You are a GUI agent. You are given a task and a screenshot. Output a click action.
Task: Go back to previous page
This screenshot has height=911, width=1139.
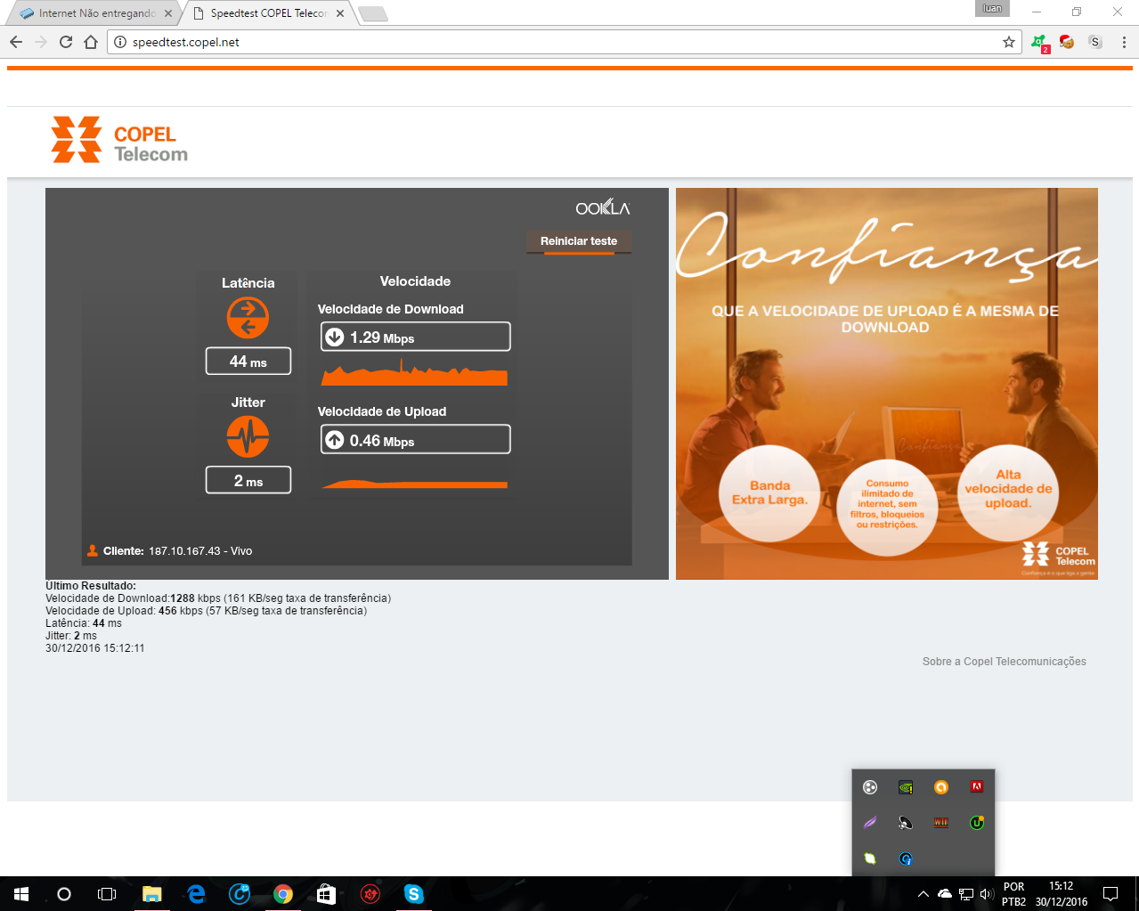point(16,42)
